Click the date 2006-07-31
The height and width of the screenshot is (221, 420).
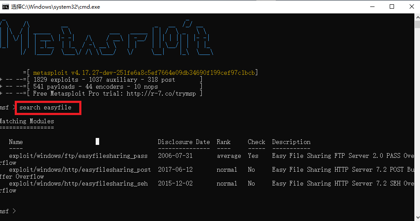175,156
